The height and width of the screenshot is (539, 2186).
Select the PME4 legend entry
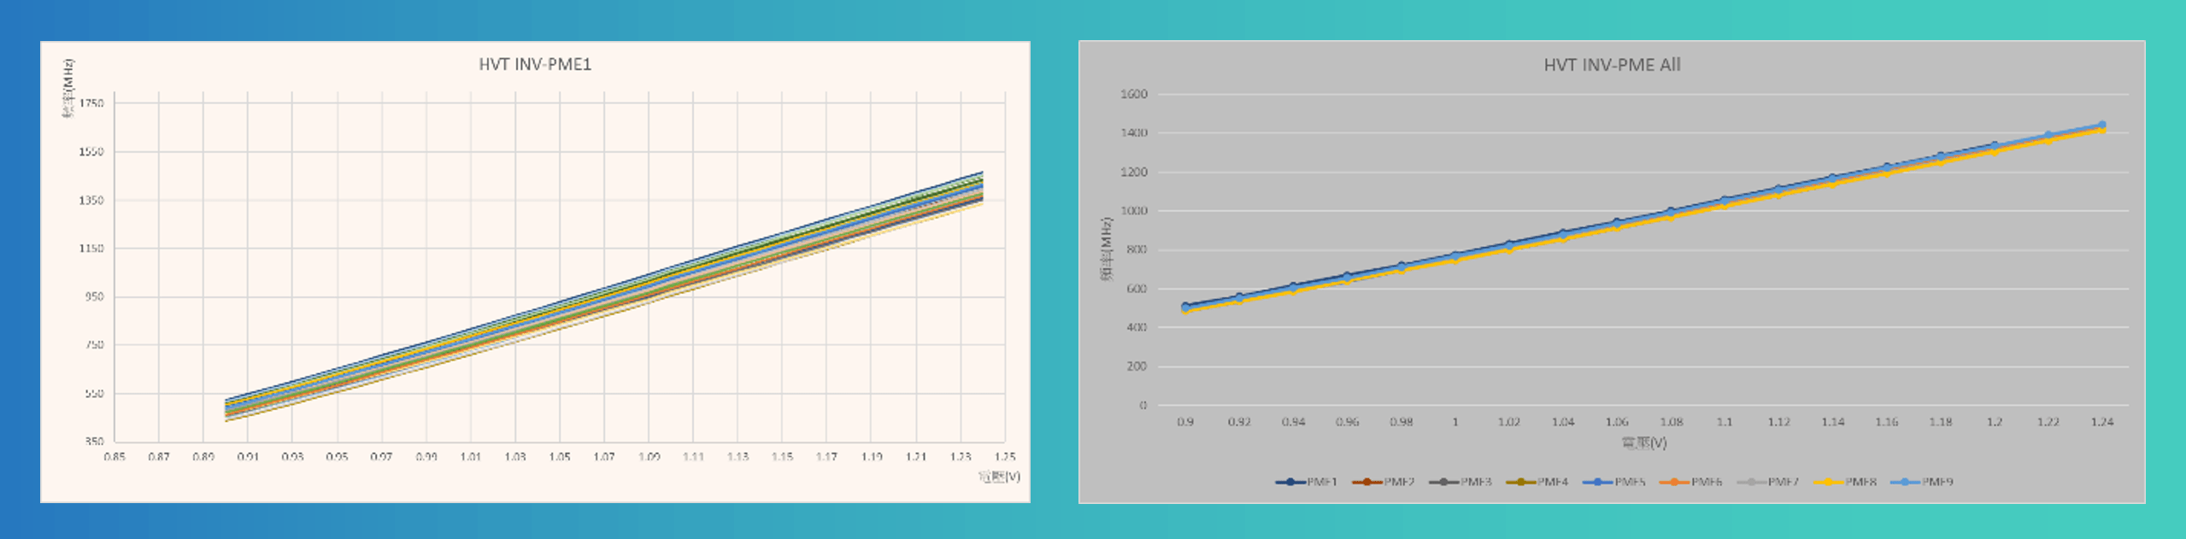tap(1537, 482)
